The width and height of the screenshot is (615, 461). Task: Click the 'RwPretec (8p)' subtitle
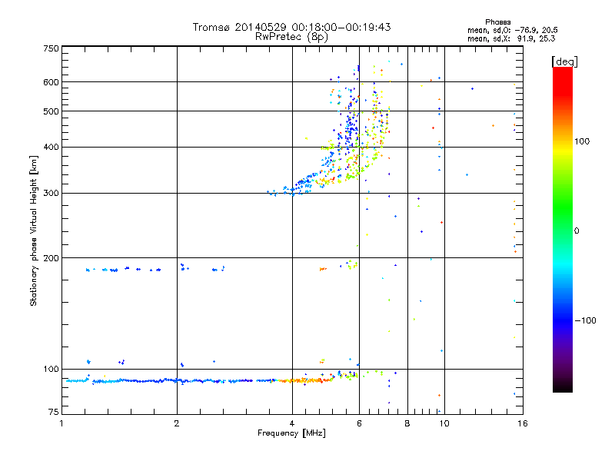(291, 37)
